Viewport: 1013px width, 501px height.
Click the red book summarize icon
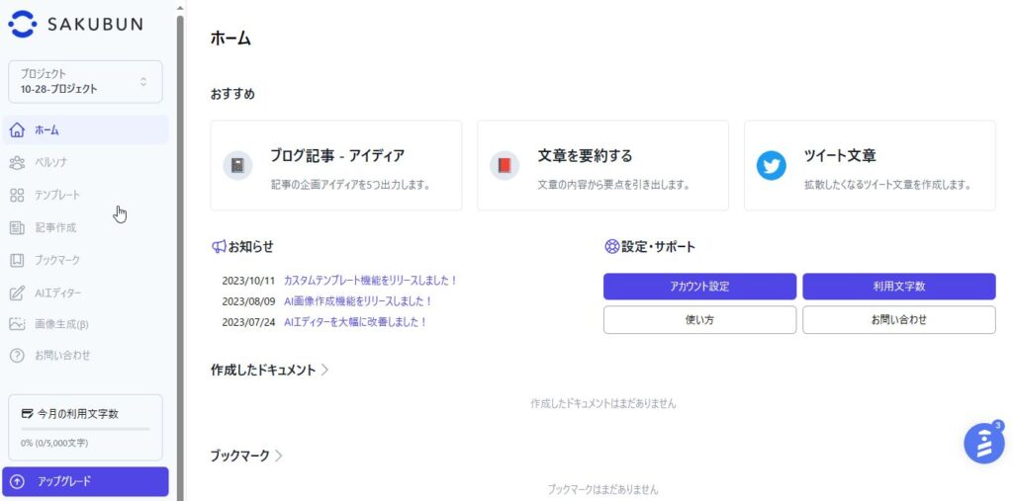505,166
